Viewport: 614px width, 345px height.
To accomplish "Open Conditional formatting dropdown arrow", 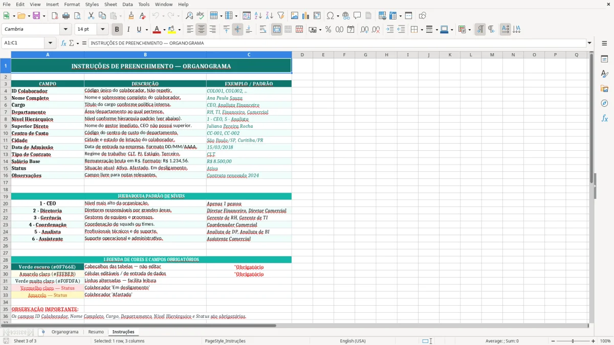I will coord(469,30).
